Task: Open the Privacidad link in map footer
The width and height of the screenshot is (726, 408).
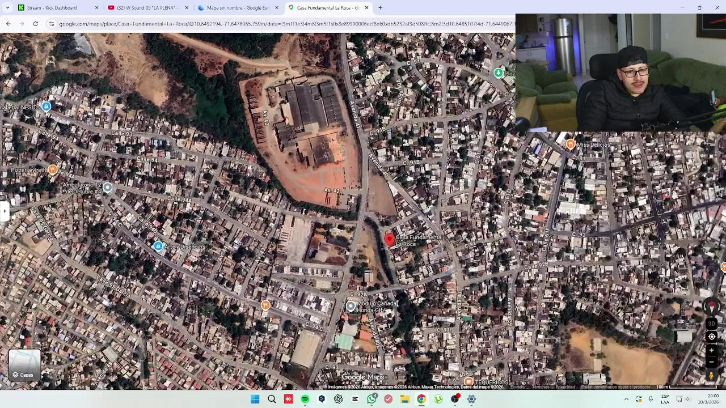Action: click(565, 387)
